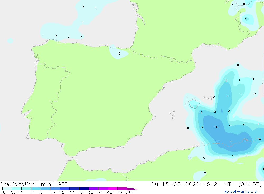264x194 pixels.
Task: Click the '25' legend tick label
Action: tap(81, 192)
